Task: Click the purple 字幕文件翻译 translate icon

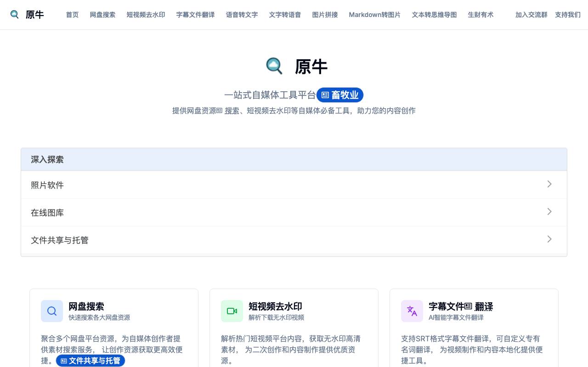Action: click(412, 311)
